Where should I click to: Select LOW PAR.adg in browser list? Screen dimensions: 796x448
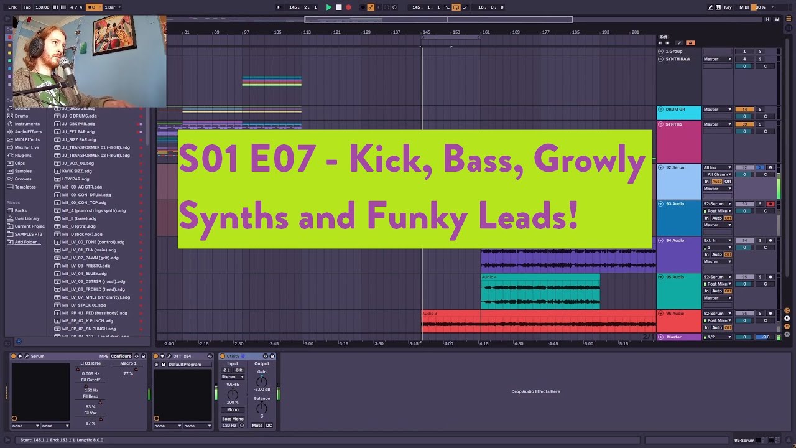[75, 179]
